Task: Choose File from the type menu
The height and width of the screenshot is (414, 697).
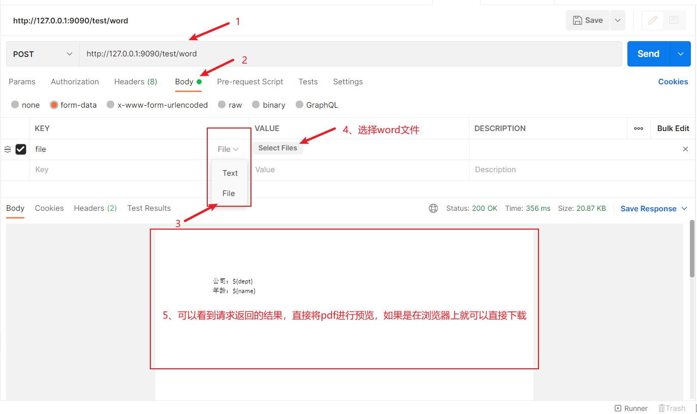Action: point(229,194)
